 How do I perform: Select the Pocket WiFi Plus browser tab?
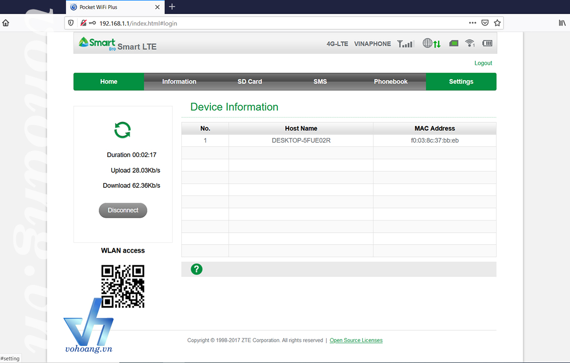tap(115, 7)
